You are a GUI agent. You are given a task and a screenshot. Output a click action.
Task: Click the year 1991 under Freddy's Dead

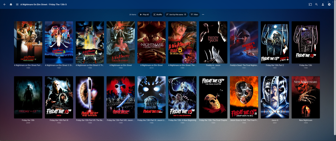click(x=244, y=68)
